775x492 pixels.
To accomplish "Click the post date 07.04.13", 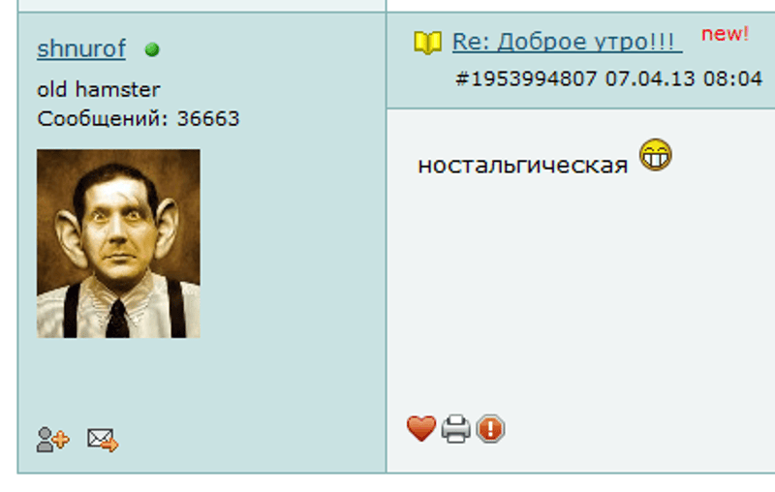I will [650, 78].
